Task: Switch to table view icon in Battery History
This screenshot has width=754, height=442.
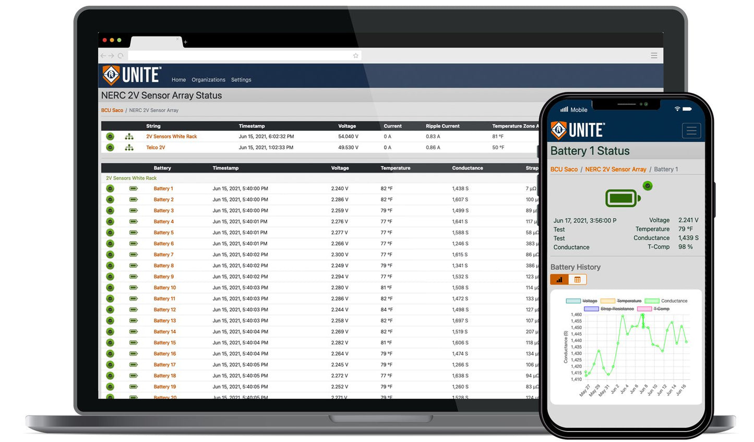Action: [577, 279]
